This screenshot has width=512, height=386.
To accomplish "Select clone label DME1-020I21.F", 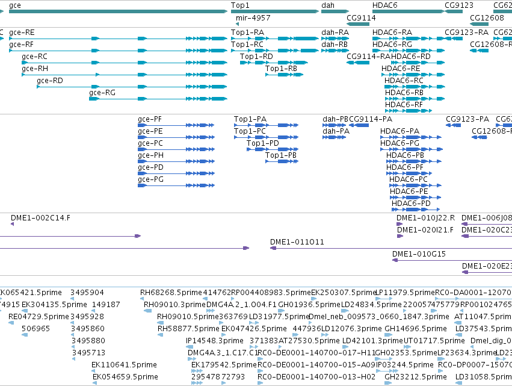I will [x=425, y=231].
